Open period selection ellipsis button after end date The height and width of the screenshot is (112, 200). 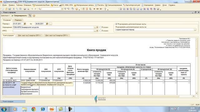[51, 24]
